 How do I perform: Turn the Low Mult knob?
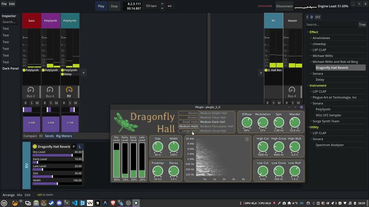295,171
